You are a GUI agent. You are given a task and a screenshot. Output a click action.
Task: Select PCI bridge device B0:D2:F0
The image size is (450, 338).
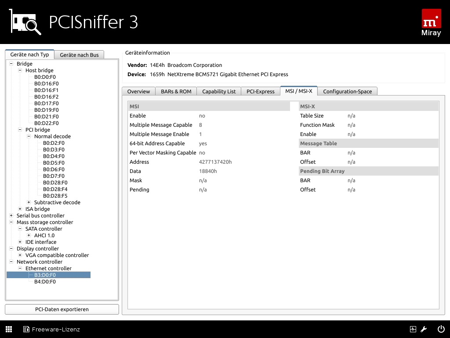click(54, 143)
